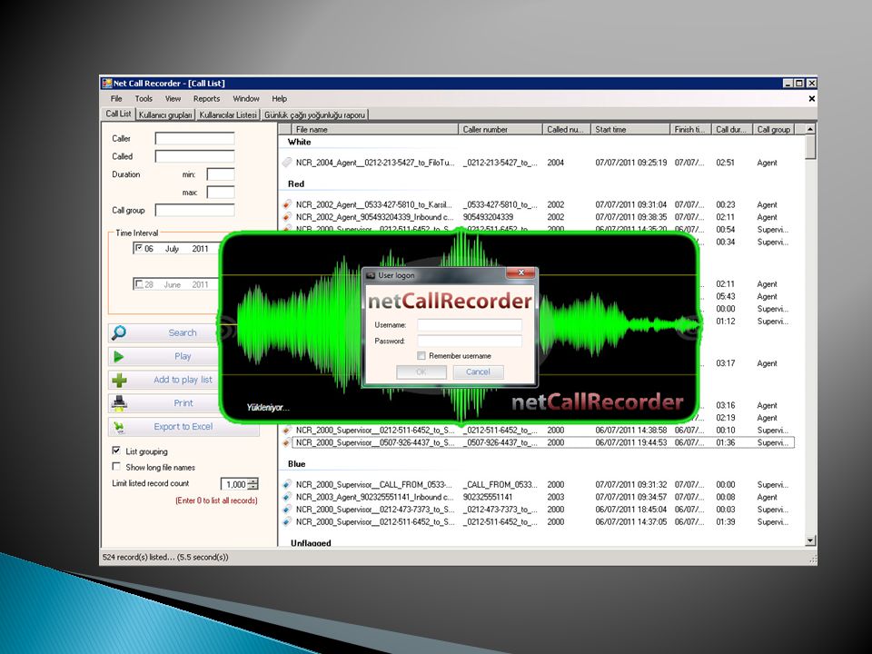Click OK in User logon dialog

coord(421,372)
